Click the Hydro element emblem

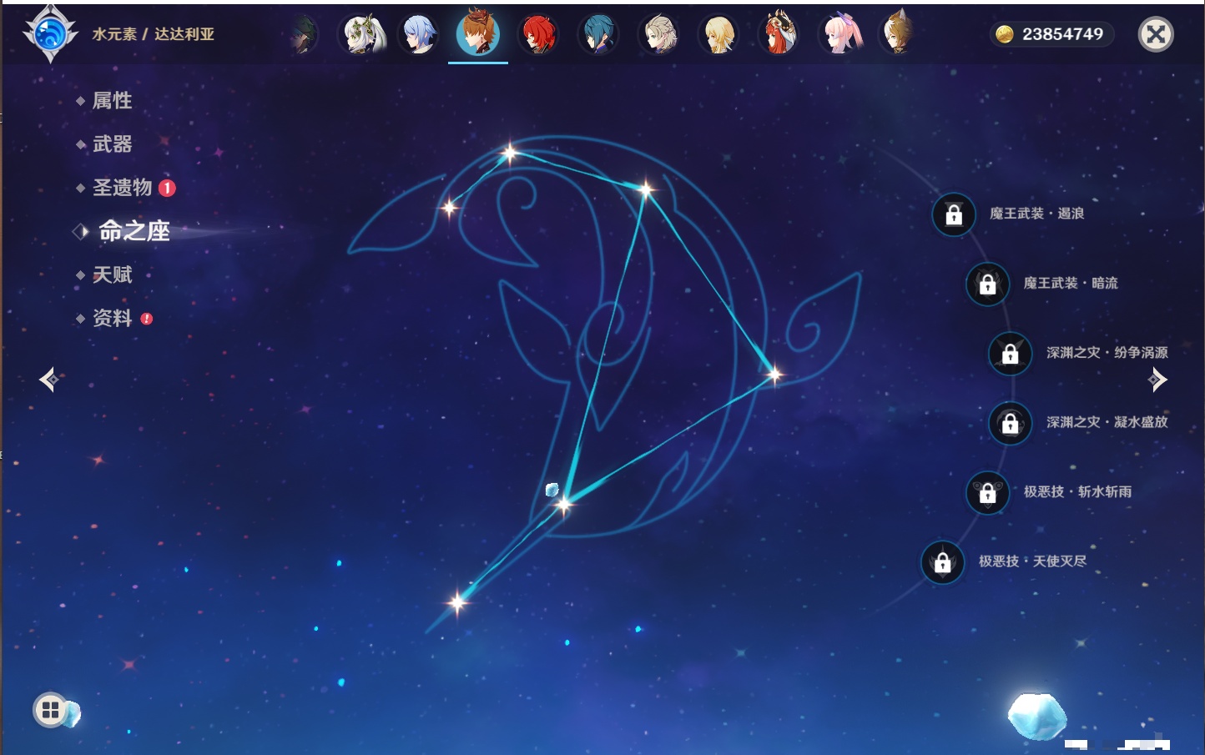point(51,35)
